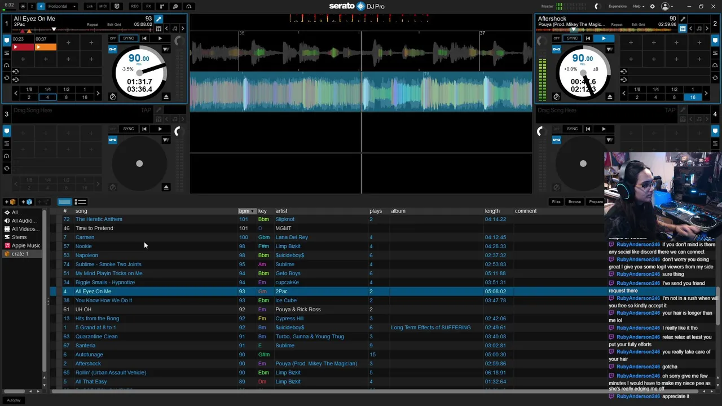
Task: Toggle SYNC on deck 2
Action: [573, 38]
